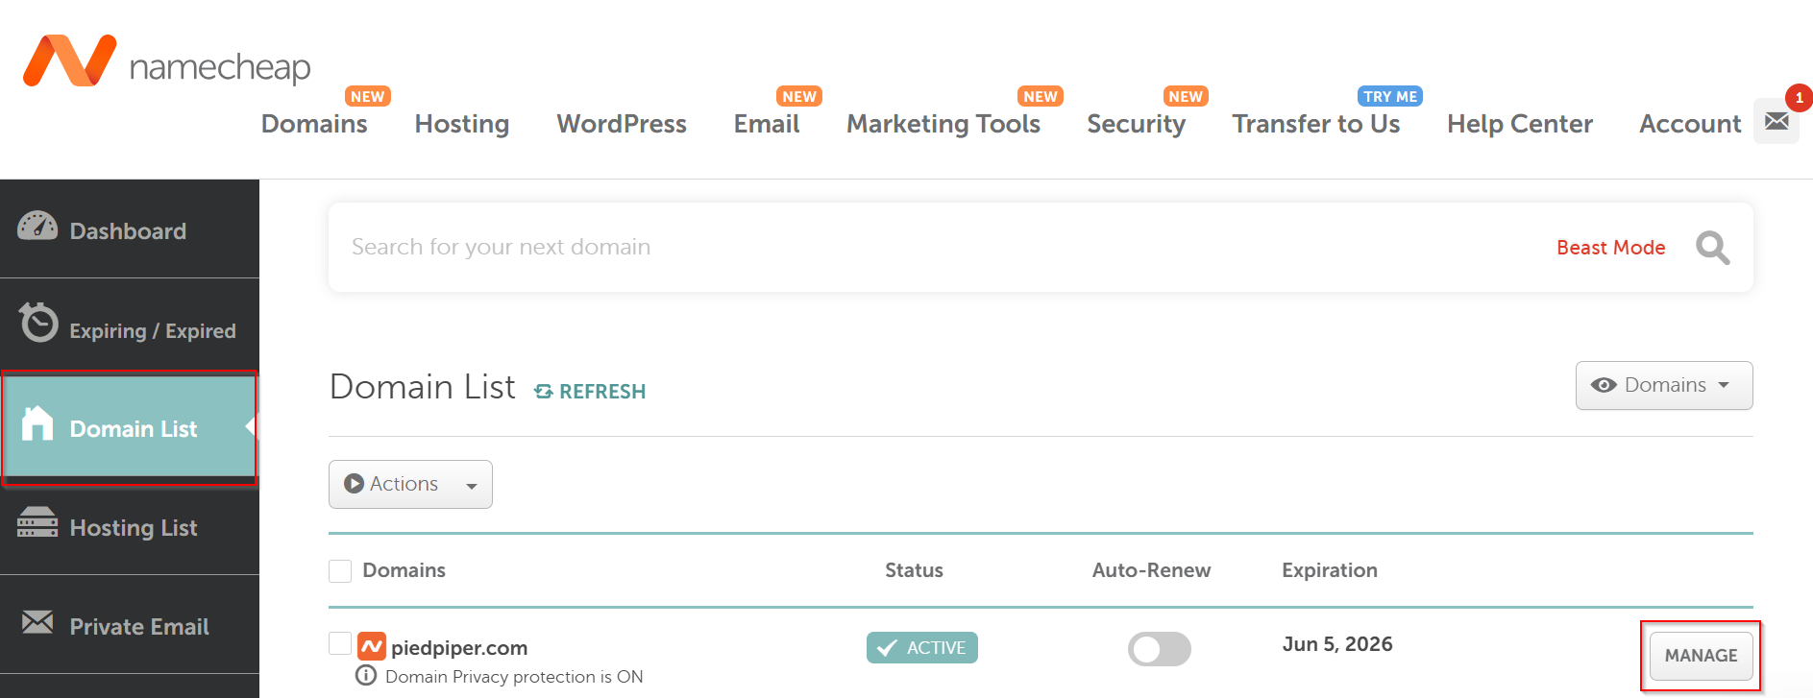Click the Private Email envelope icon
The image size is (1813, 698).
[37, 623]
